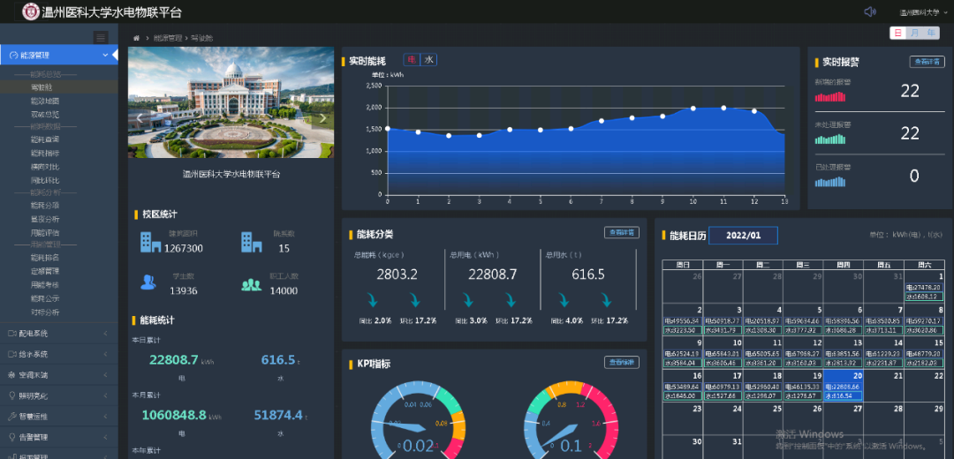Expand the 给水系统 menu chevron
This screenshot has width=954, height=459.
(x=106, y=354)
